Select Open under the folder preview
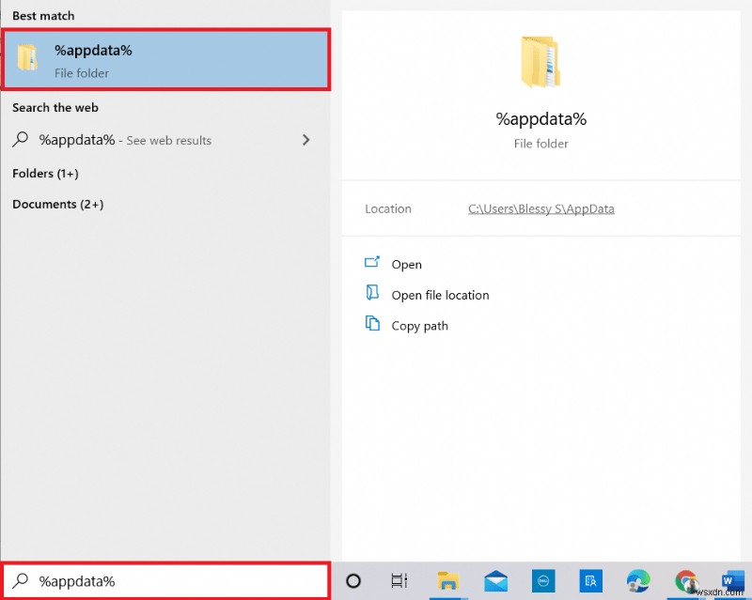 coord(404,264)
